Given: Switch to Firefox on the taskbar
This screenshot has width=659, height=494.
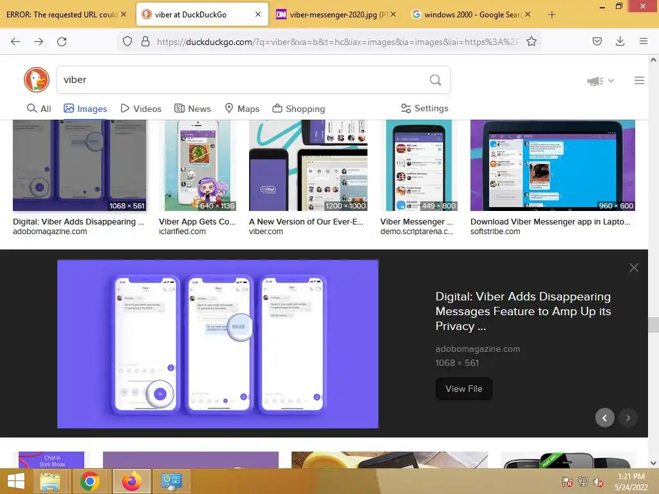Looking at the screenshot, I should point(131,481).
